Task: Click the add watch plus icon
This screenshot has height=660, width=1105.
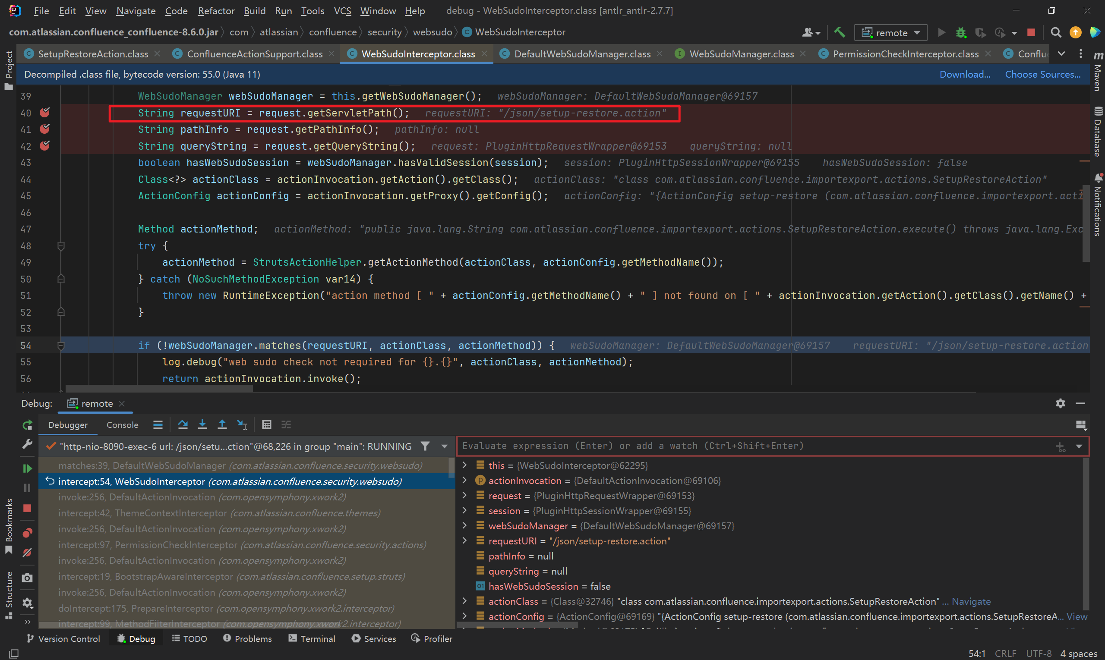Action: click(1060, 446)
